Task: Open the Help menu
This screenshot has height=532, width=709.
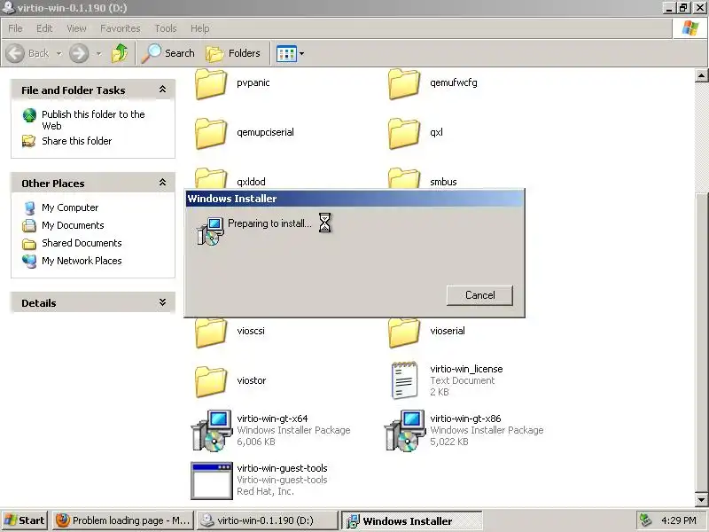Action: pyautogui.click(x=200, y=28)
